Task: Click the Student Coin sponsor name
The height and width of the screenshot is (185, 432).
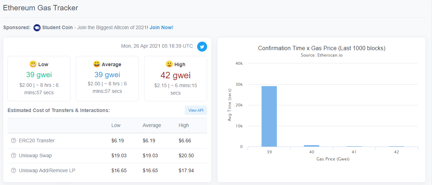Action: point(57,27)
